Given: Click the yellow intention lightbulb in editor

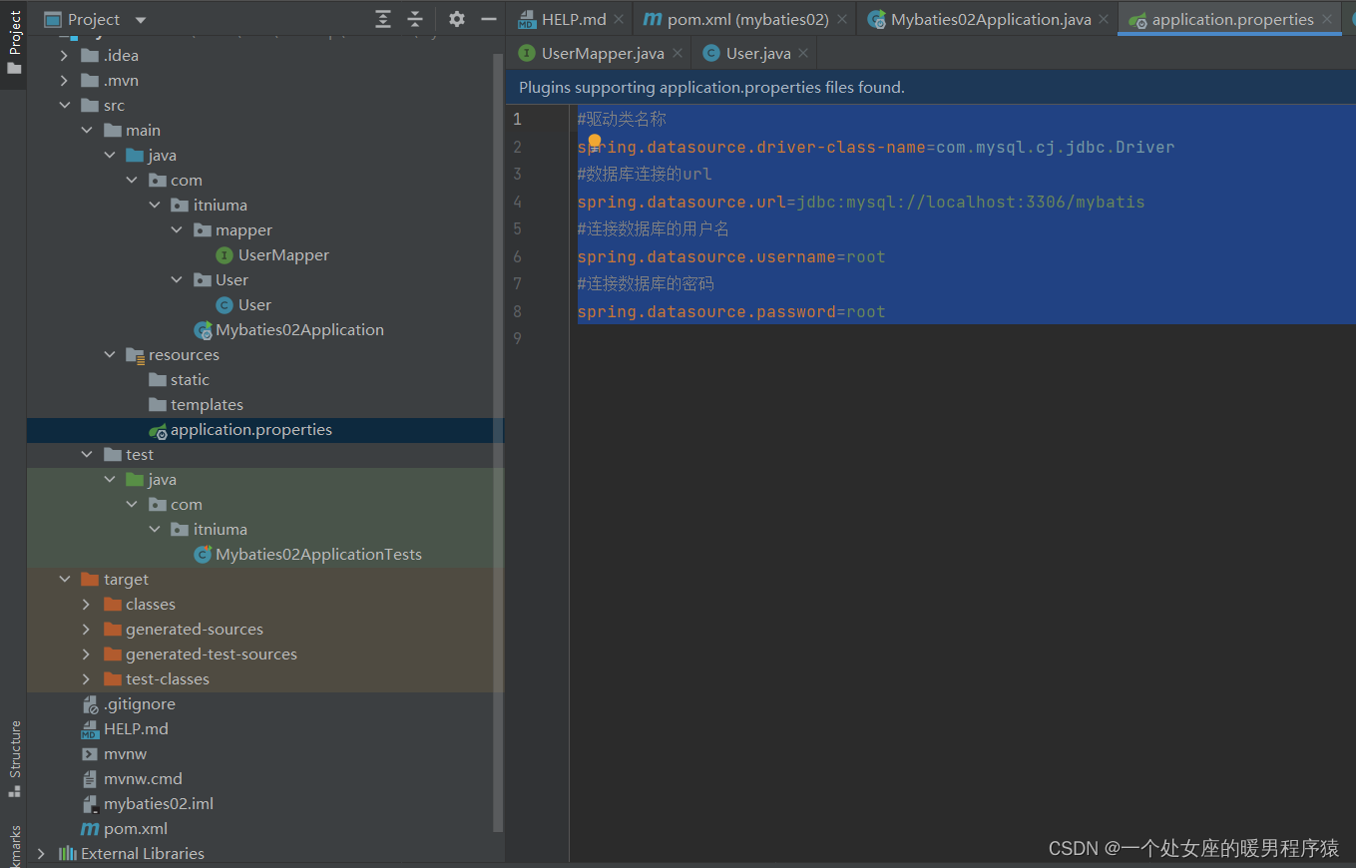Looking at the screenshot, I should (x=595, y=143).
